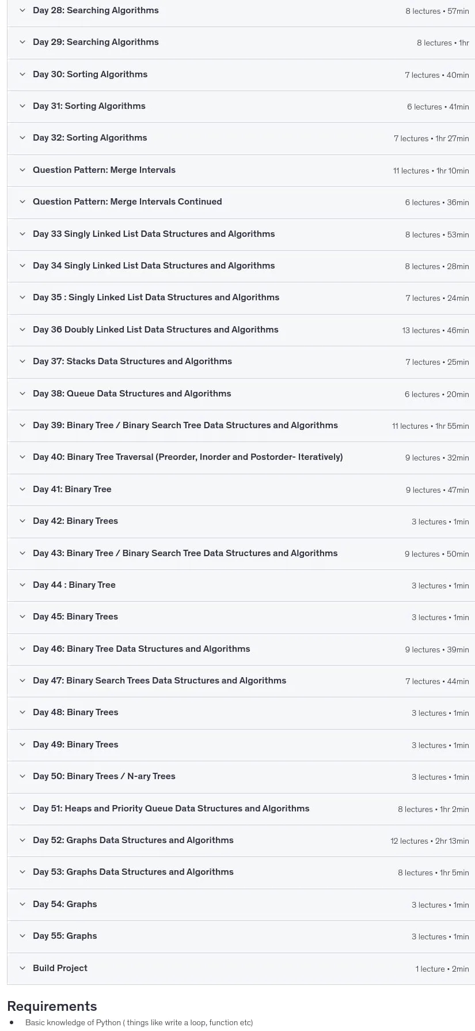Click chevron beside Day 36 Doubly Linked List
475x1031 pixels.
click(x=22, y=330)
